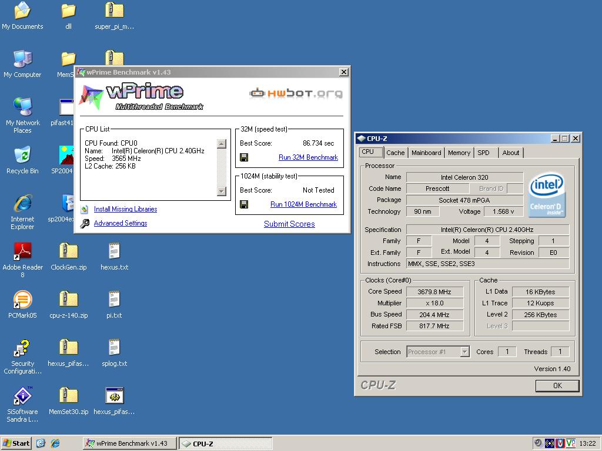Click the system tray clock
The image size is (602, 451).
click(x=587, y=443)
